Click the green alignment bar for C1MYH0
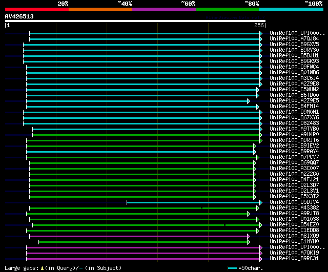The height and width of the screenshot is (272, 328). 143,242
